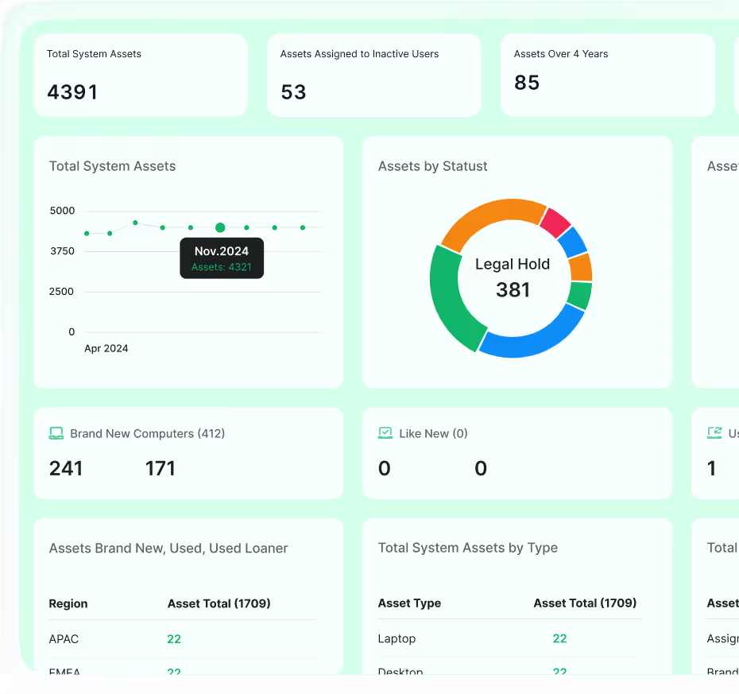Click the peak data point on the line chart
Viewport: 739px width, 694px height.
pos(135,223)
